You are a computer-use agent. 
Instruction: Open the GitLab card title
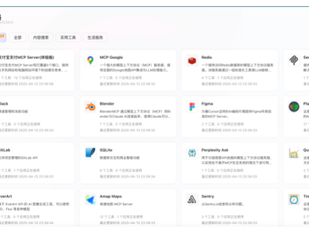click(x=5, y=150)
